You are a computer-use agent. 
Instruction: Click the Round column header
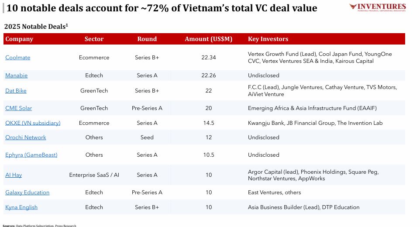[147, 39]
